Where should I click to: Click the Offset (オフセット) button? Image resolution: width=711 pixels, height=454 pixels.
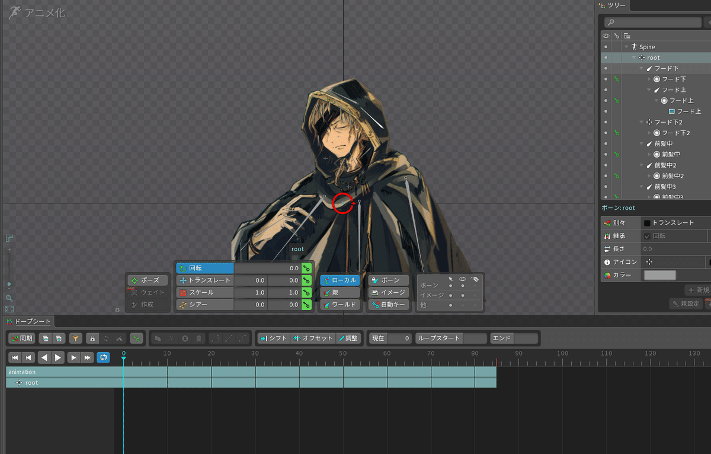coord(313,338)
